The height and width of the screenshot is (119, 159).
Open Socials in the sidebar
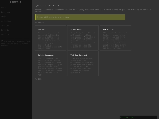click(x=5, y=34)
